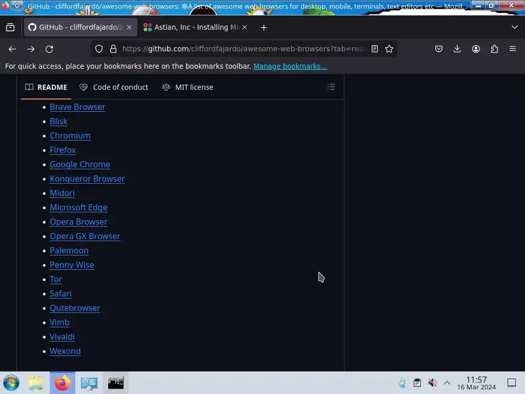
Task: Go forward to the next page
Action: (31, 49)
